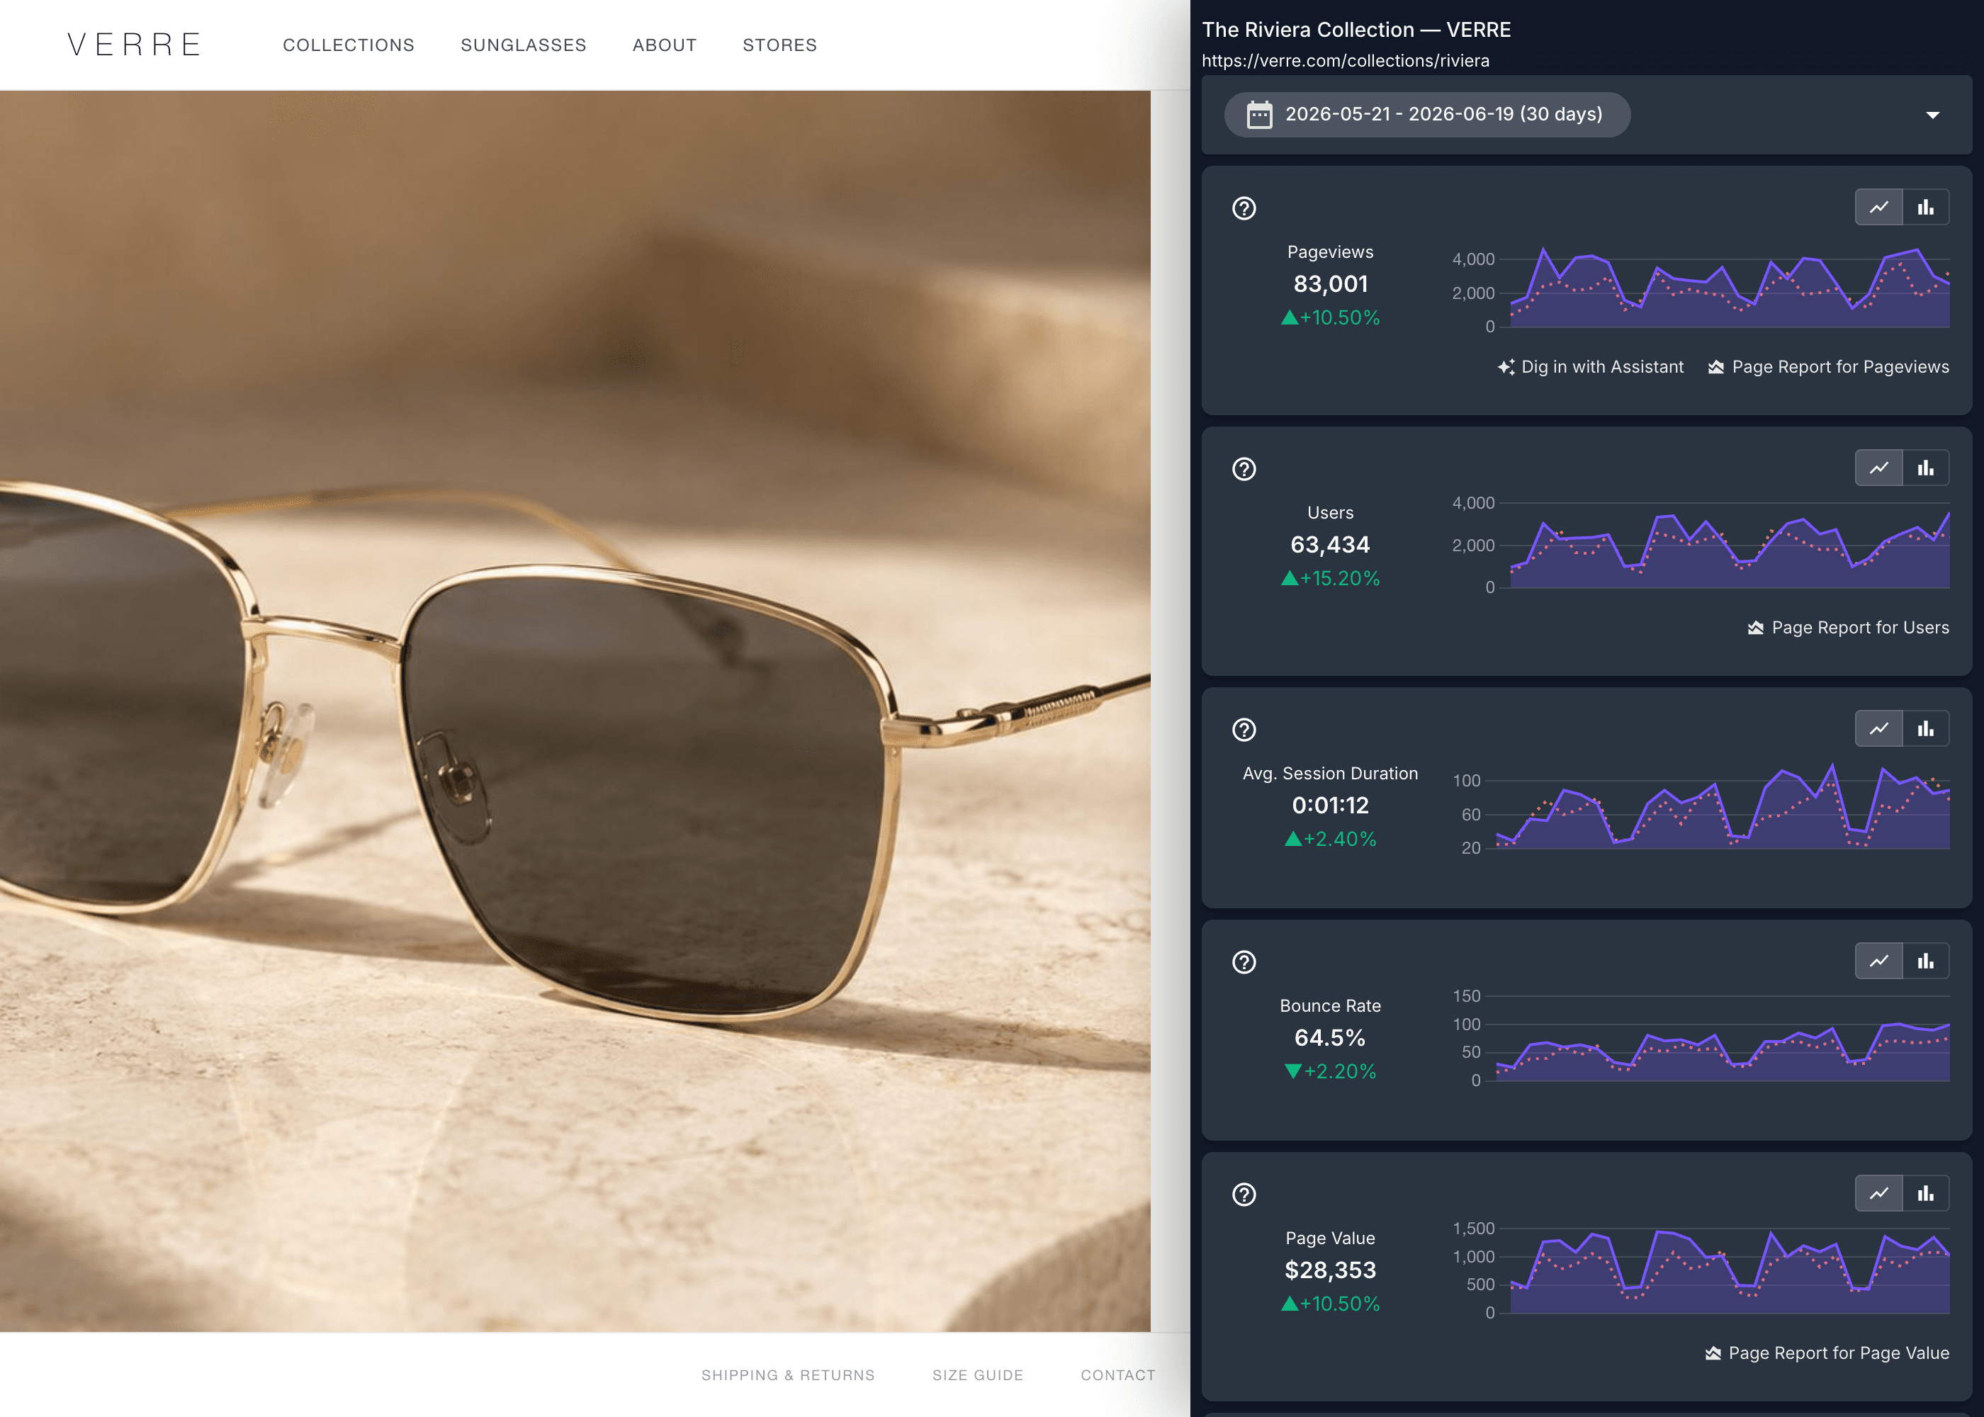Click the Page Value amount $28,353
Image resolution: width=1984 pixels, height=1417 pixels.
pyautogui.click(x=1331, y=1270)
